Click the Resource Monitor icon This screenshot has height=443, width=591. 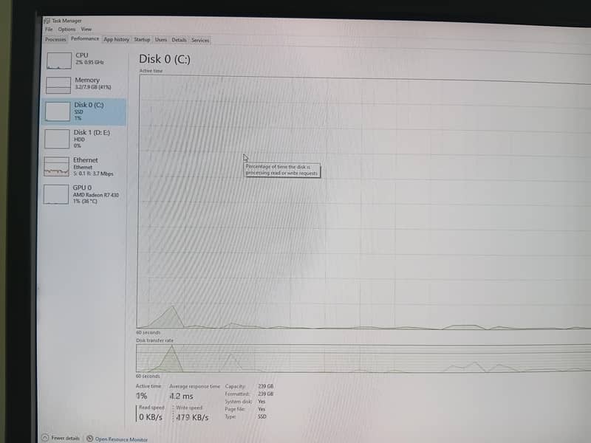(x=89, y=439)
